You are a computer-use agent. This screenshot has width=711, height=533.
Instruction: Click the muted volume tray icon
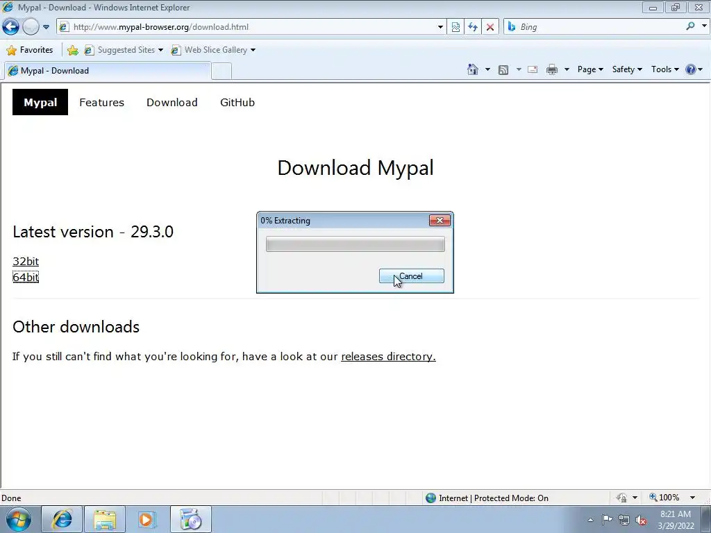[x=641, y=520]
